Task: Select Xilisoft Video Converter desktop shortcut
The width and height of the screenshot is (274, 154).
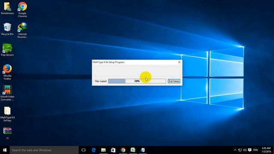Action: coord(7,93)
